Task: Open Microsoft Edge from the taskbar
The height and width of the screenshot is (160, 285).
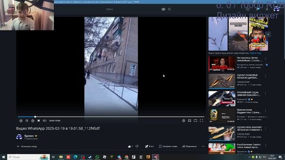Action: click(x=75, y=157)
